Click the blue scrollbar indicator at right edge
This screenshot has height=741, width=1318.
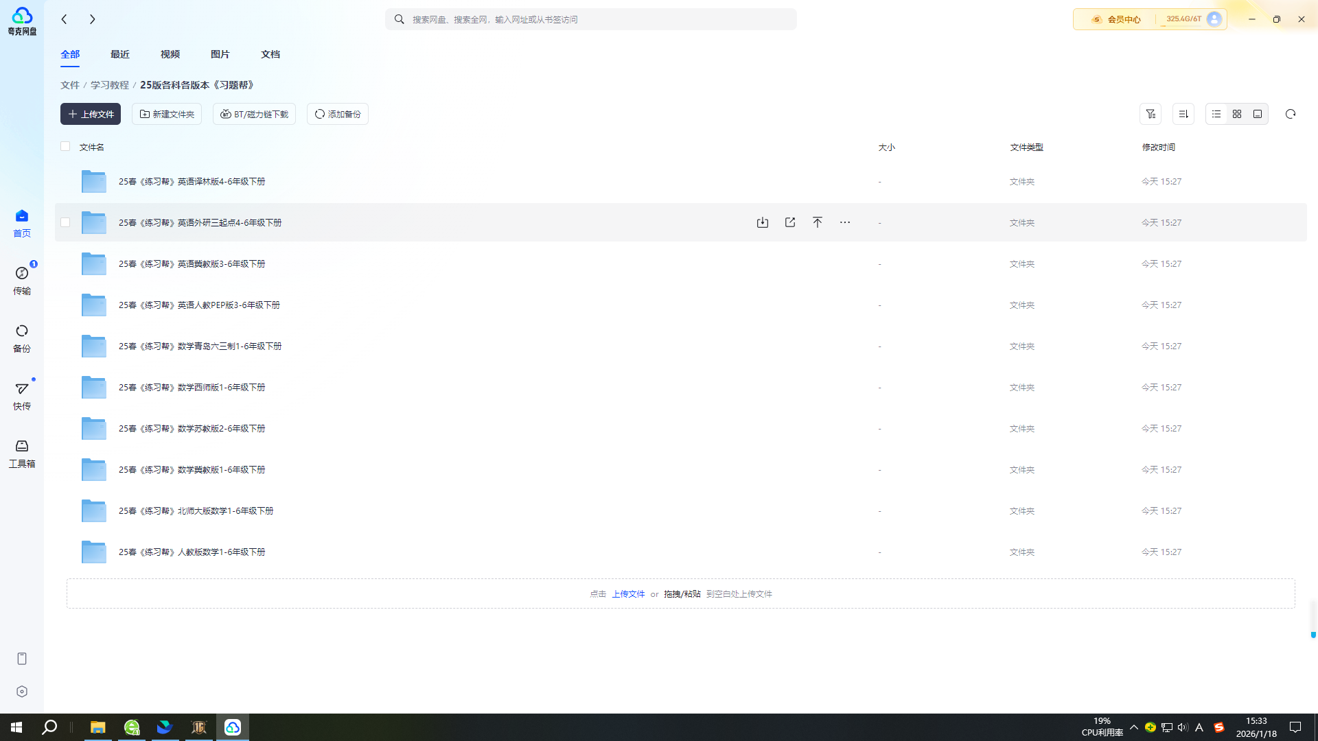coord(1313,635)
